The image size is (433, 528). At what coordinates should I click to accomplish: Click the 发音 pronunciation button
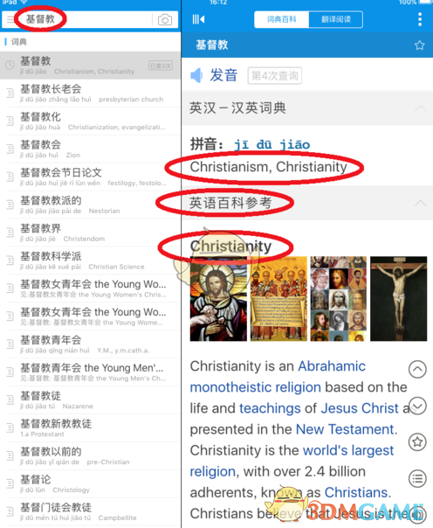223,75
